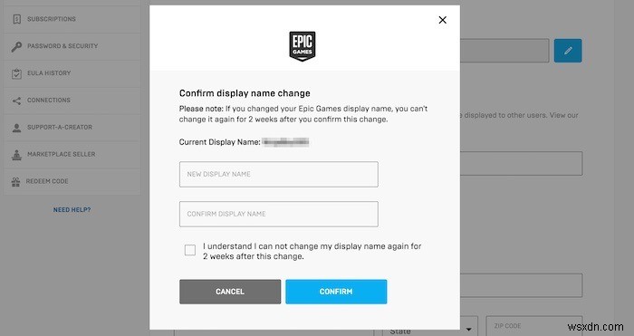
Task: Click the Epic Games logo
Action: (303, 46)
